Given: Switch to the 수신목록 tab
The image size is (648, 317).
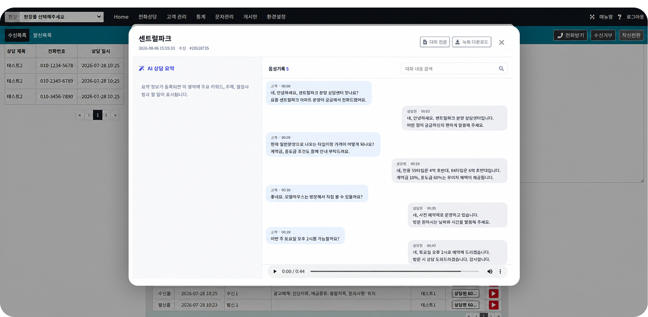Looking at the screenshot, I should [17, 35].
